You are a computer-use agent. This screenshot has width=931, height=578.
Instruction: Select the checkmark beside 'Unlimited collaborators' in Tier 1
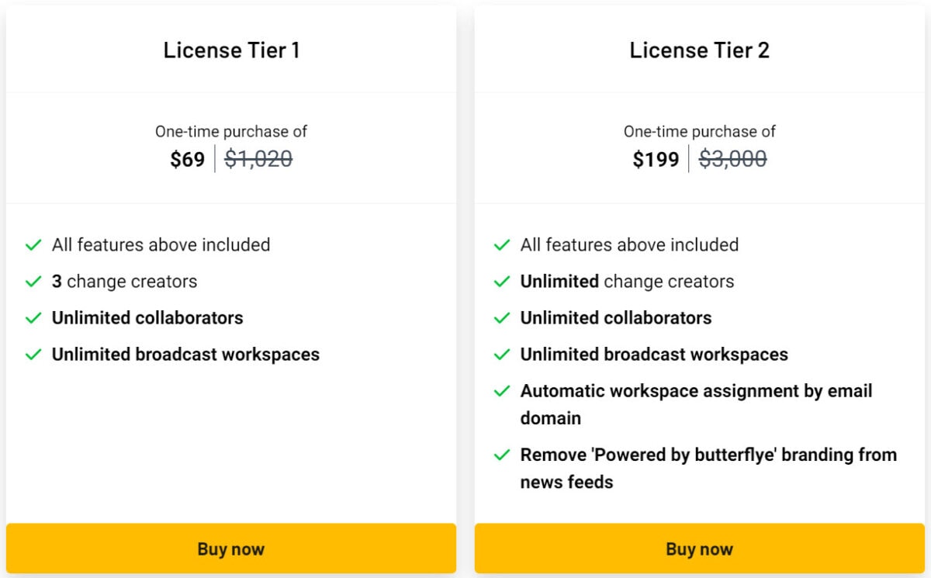(x=33, y=317)
